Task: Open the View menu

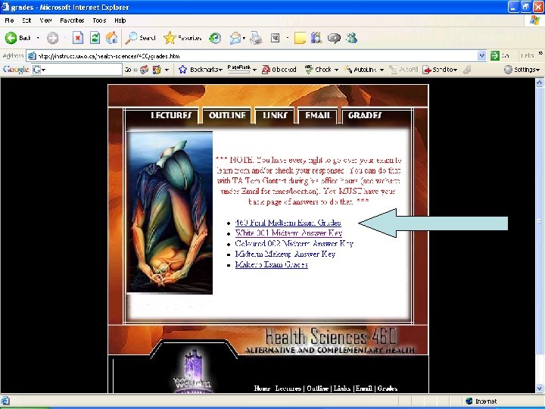Action: click(45, 20)
